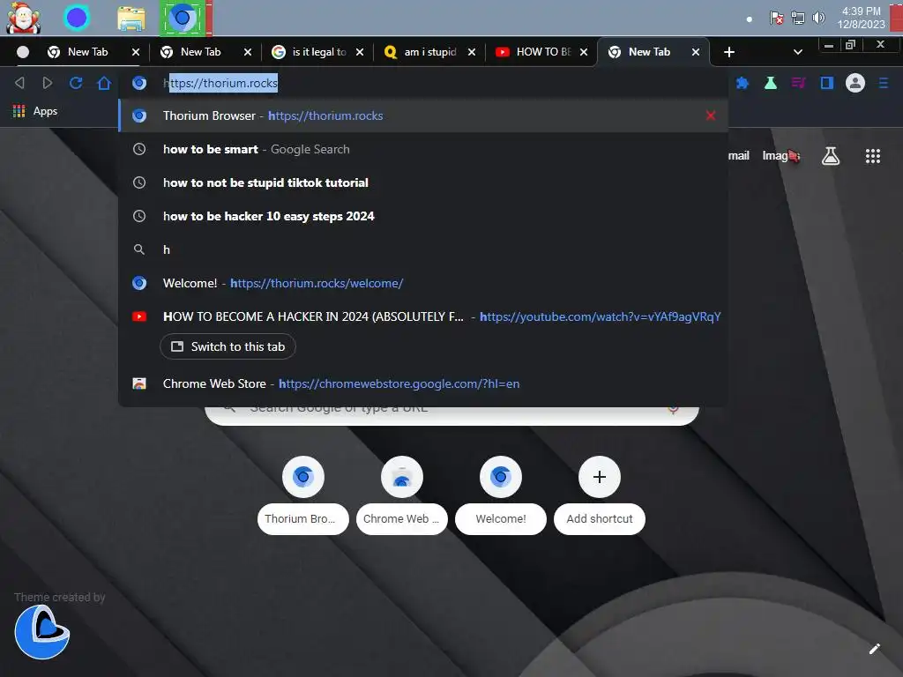Open the user profile avatar

(855, 83)
